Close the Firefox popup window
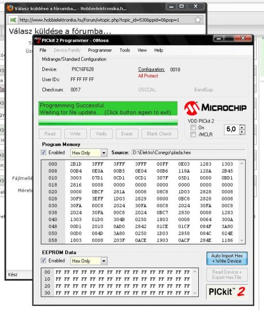 tap(196, 6)
